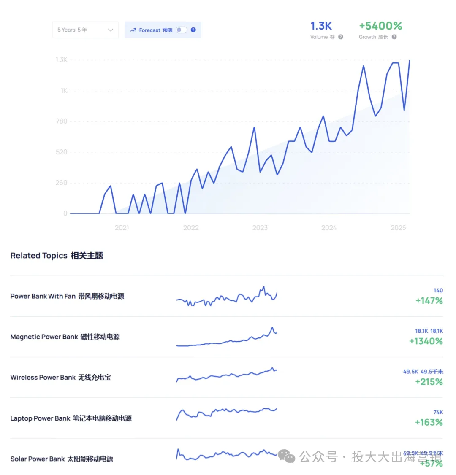Click the +163% growth figure
Viewport: 456px width, 475px height.
[429, 422]
